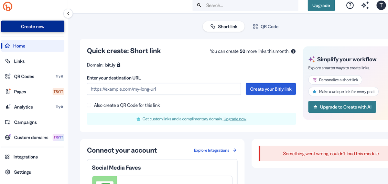Viewport: 388px width, 184px height.
Task: Click the TRY IT badge next to Pages
Action: [59, 92]
